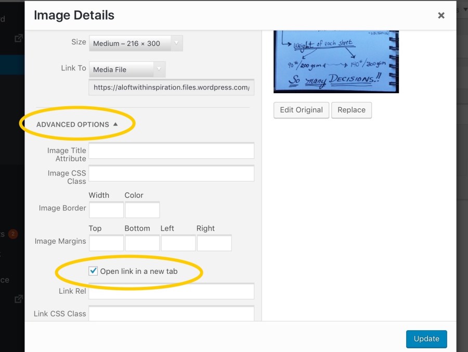Open the Link To dropdown set to Media File

pyautogui.click(x=127, y=69)
